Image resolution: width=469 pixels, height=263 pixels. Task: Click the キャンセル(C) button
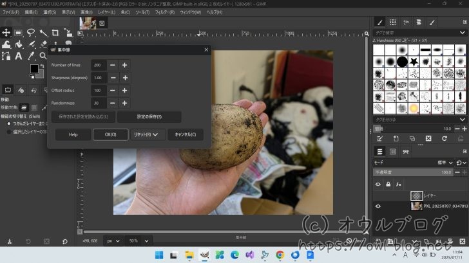point(186,134)
